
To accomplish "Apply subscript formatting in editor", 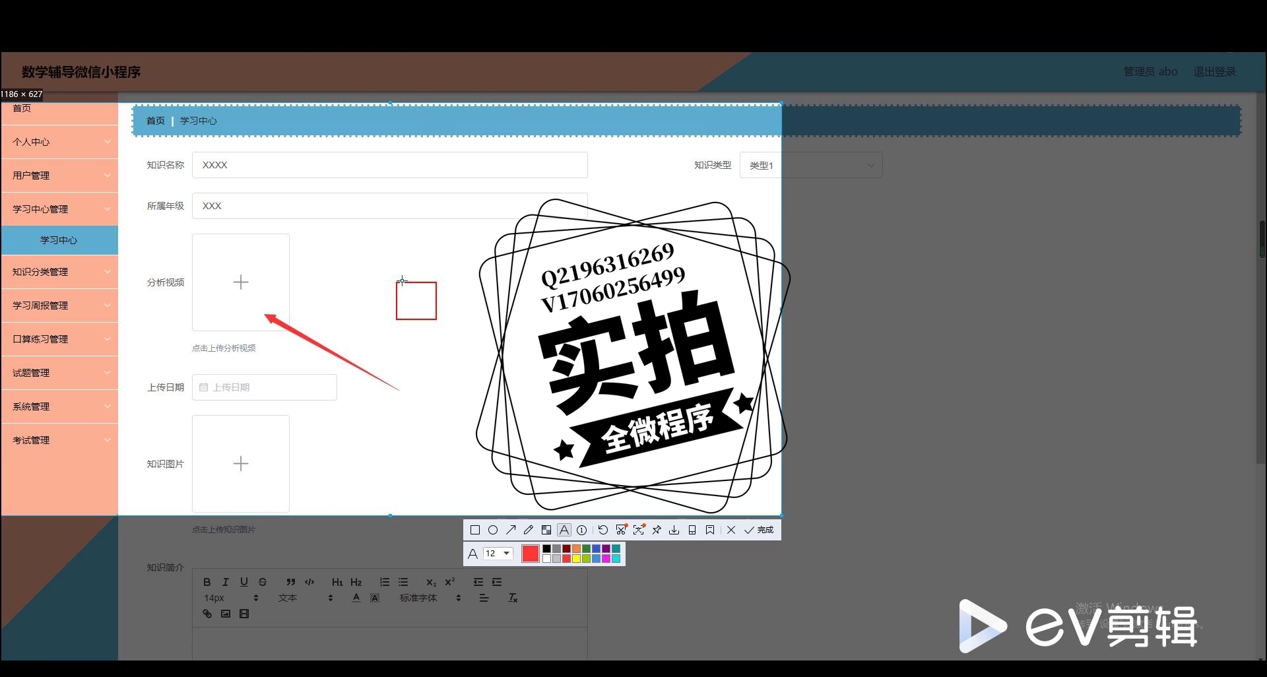I will click(x=431, y=582).
